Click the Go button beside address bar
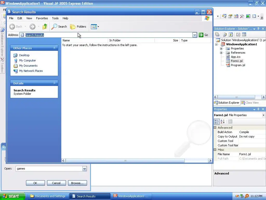This screenshot has width=266, height=200. 203,35
